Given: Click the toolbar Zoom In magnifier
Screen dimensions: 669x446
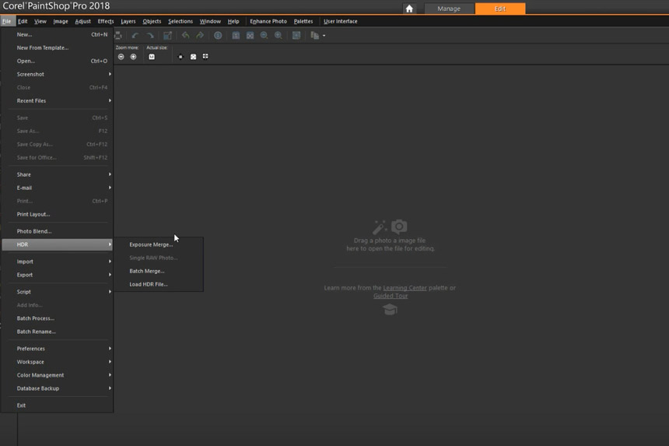Looking at the screenshot, I should pos(278,36).
